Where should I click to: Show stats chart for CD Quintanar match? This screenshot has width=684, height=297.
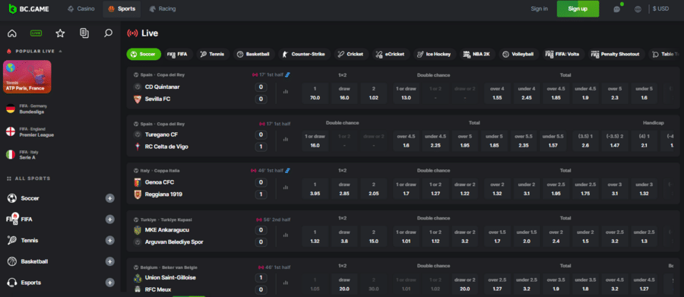[287, 92]
